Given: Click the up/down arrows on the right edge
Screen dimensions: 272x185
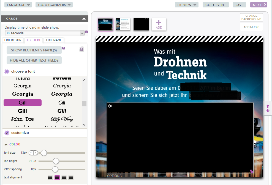Looking at the screenshot, I should [x=268, y=108].
